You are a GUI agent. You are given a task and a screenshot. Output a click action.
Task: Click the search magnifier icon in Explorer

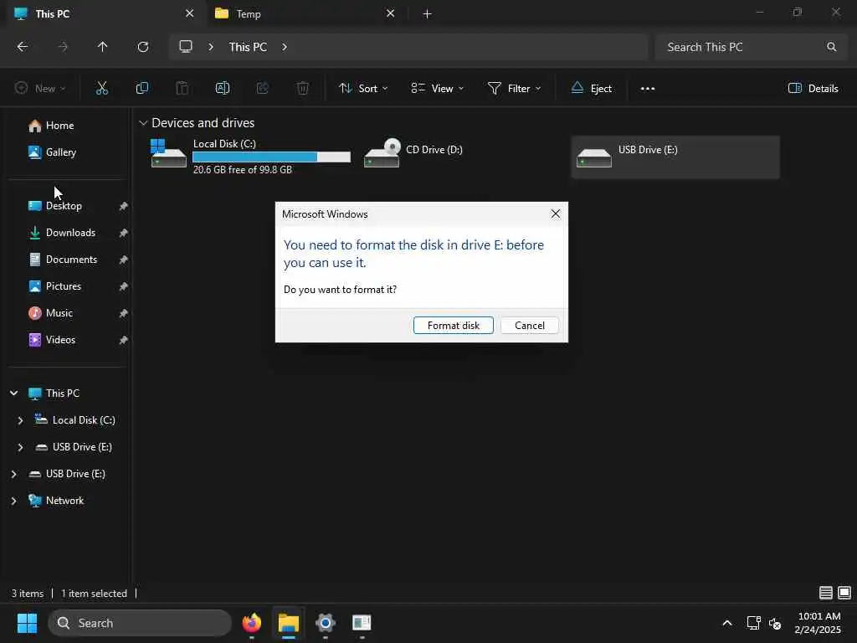(831, 47)
